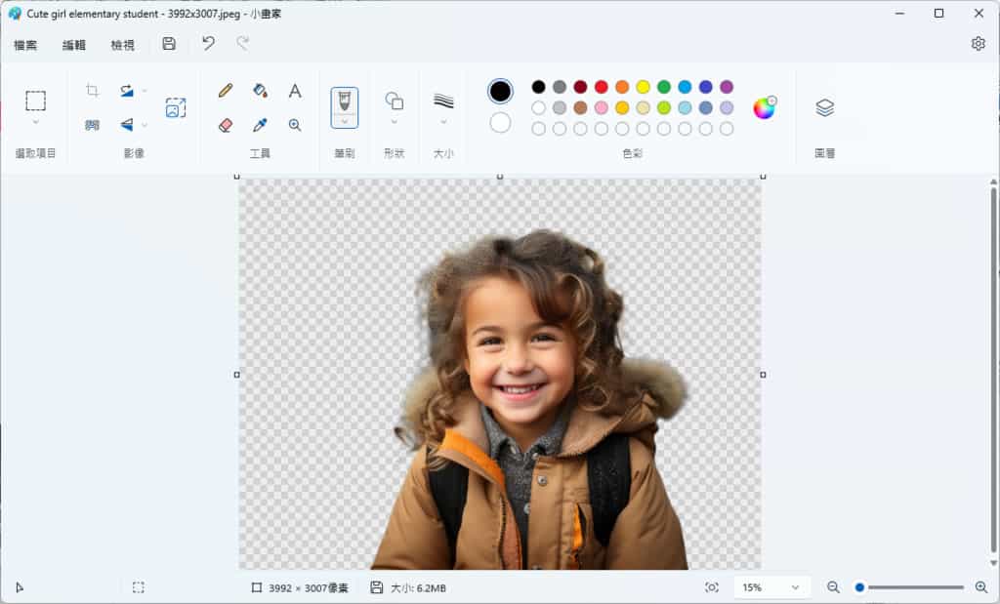Pick the turquoise blue color swatch
Viewport: 1000px width, 604px height.
point(685,87)
